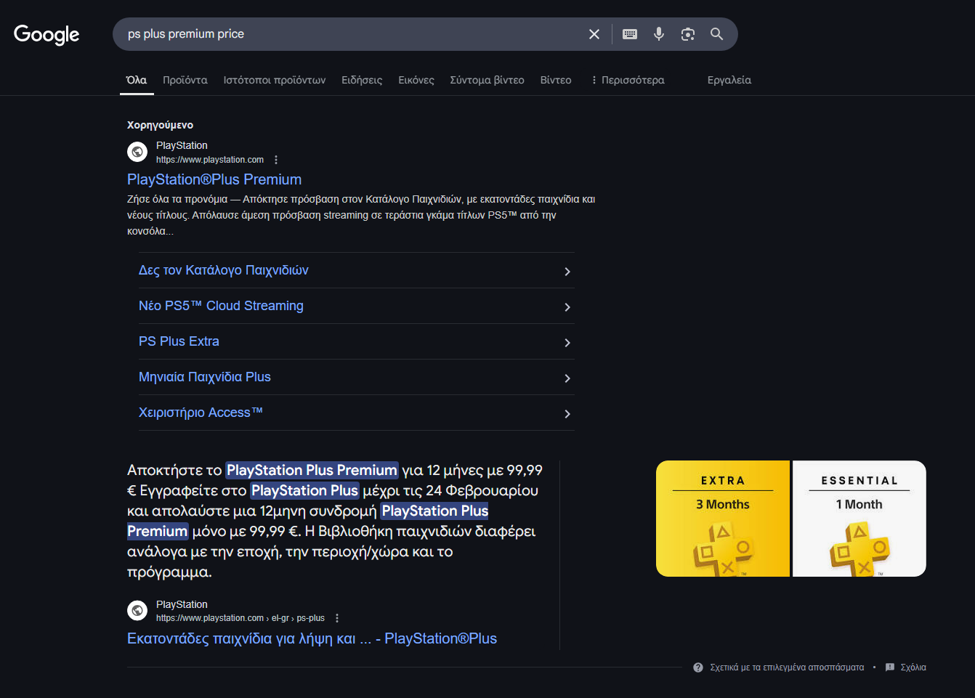
Task: Open PS Plus Extra sitelink
Action: pyautogui.click(x=179, y=341)
